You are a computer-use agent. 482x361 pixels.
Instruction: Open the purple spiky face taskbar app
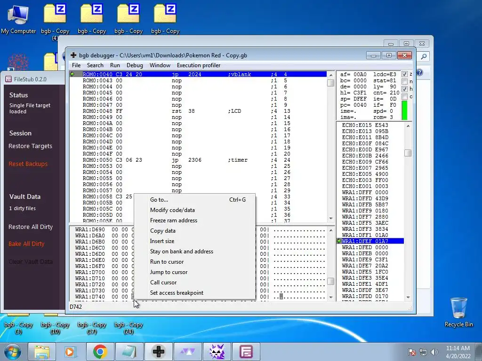coord(217,352)
